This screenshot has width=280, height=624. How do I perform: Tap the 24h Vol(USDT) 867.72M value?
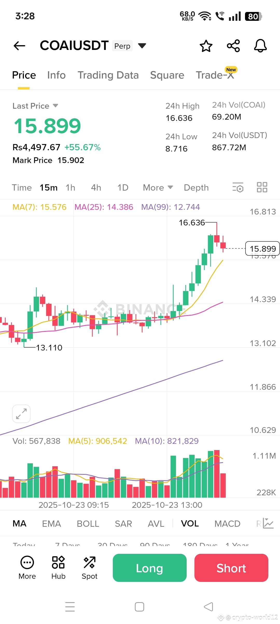pyautogui.click(x=229, y=147)
